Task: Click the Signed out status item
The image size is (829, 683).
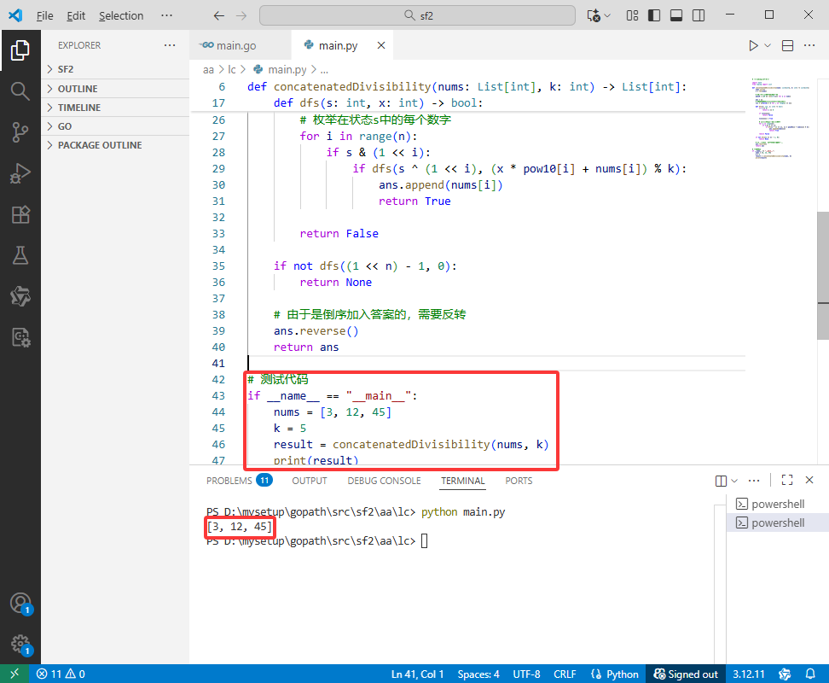Action: [686, 674]
